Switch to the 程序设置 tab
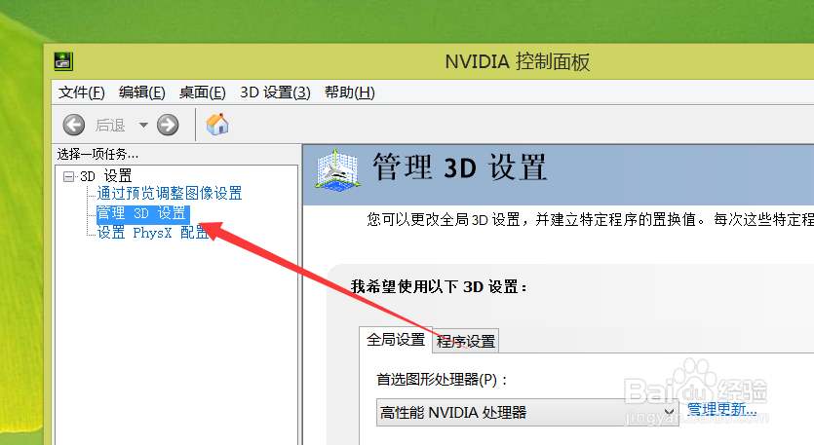The width and height of the screenshot is (814, 445). [466, 341]
